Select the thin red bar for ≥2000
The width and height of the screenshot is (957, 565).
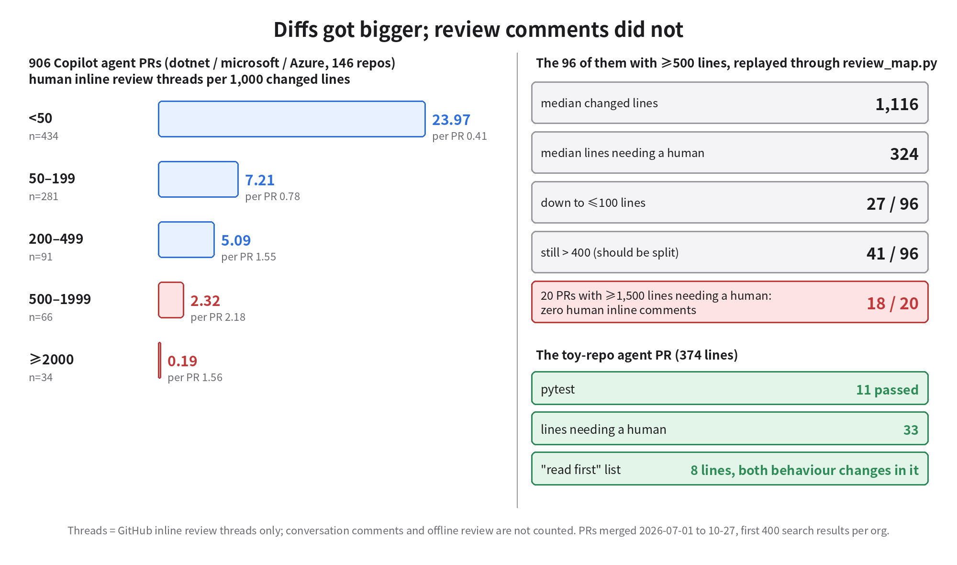159,361
